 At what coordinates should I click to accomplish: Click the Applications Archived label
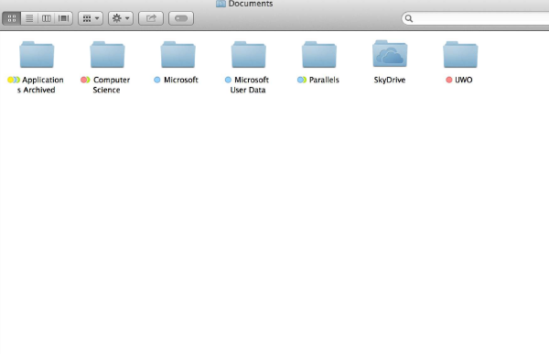tap(40, 85)
